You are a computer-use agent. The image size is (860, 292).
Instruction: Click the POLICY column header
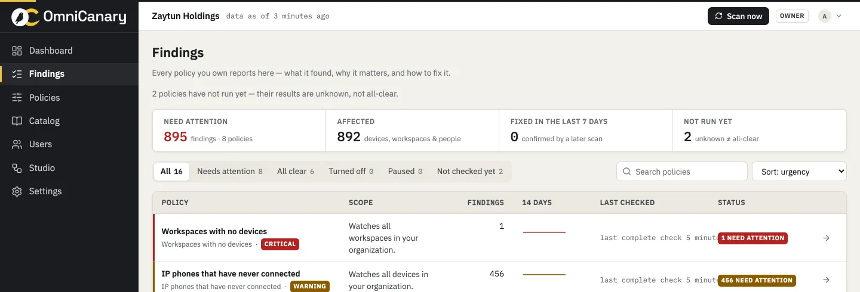pyautogui.click(x=175, y=203)
